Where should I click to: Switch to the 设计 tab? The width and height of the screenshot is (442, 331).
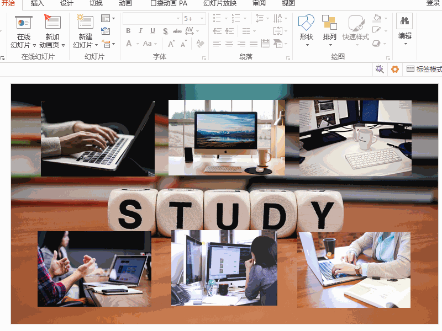click(66, 3)
